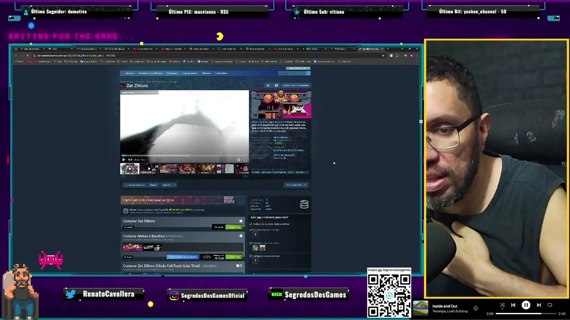This screenshot has width=570, height=320.
Task: Toggle Spotify repeat mode
Action: [550, 305]
